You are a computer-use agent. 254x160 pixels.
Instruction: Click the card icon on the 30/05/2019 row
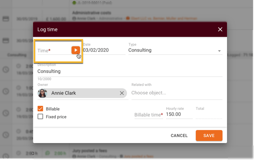[6, 18]
